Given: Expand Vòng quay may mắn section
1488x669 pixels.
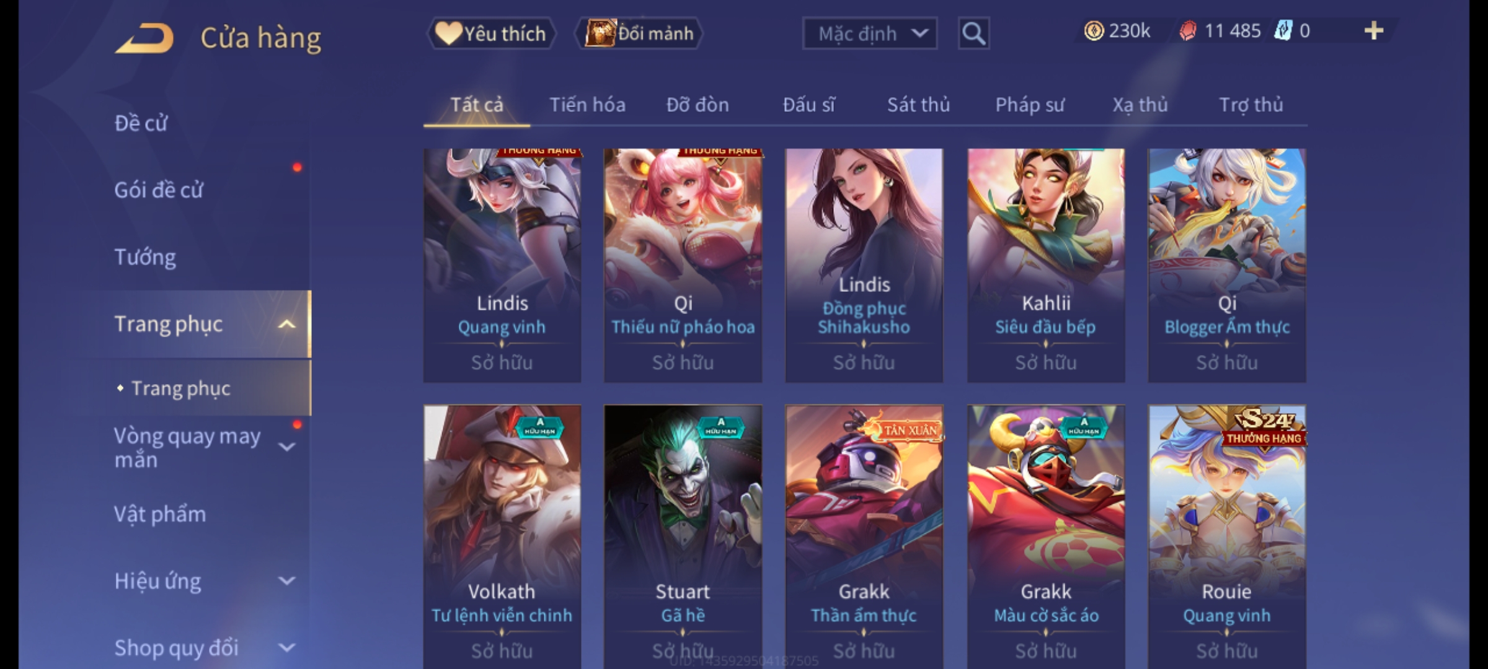Looking at the screenshot, I should tap(286, 447).
